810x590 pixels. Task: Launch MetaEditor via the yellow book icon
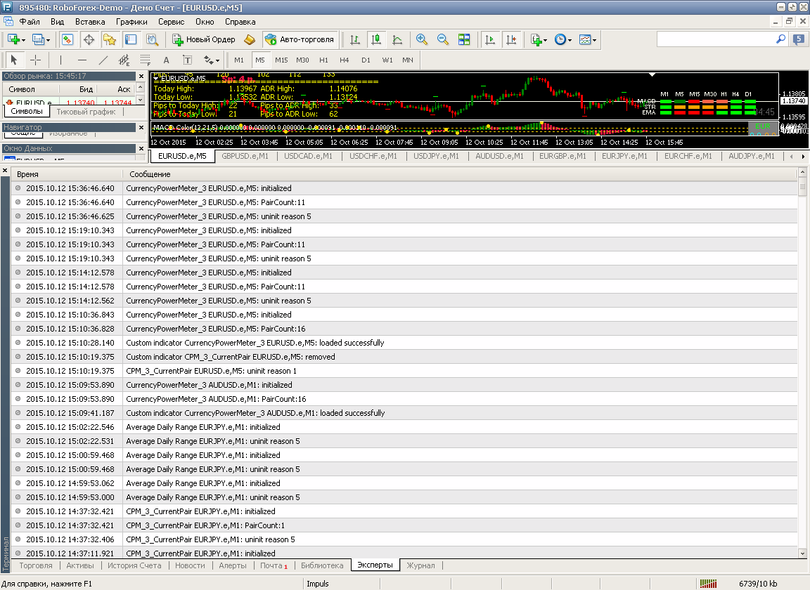[x=250, y=40]
